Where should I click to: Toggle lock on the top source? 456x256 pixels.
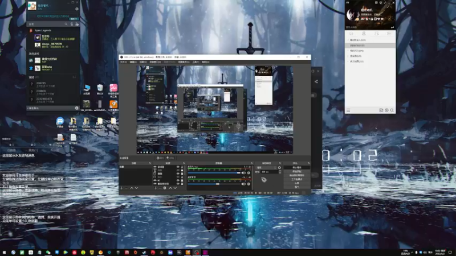point(182,167)
